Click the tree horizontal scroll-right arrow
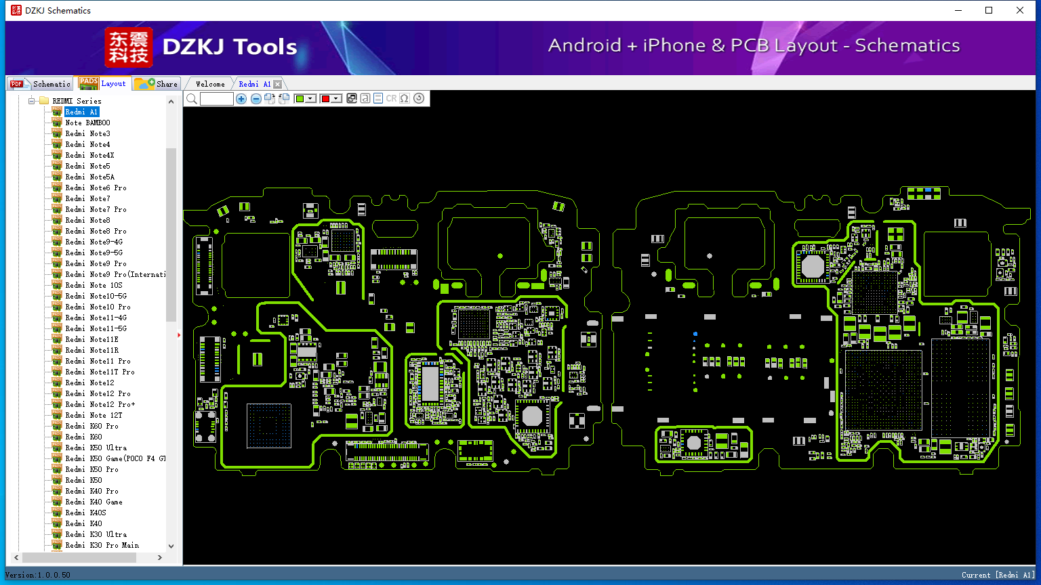 click(x=160, y=558)
